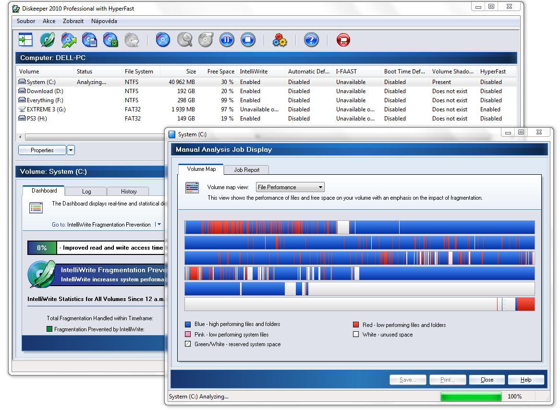Click the Save... button

[408, 380]
